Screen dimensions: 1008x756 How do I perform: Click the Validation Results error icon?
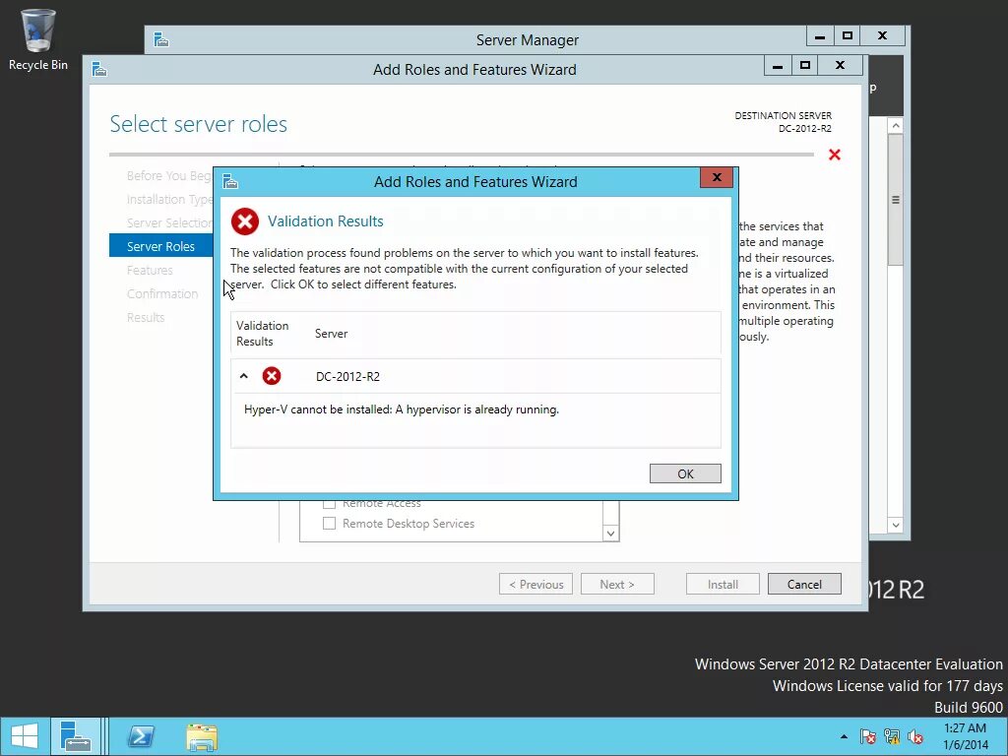244,221
